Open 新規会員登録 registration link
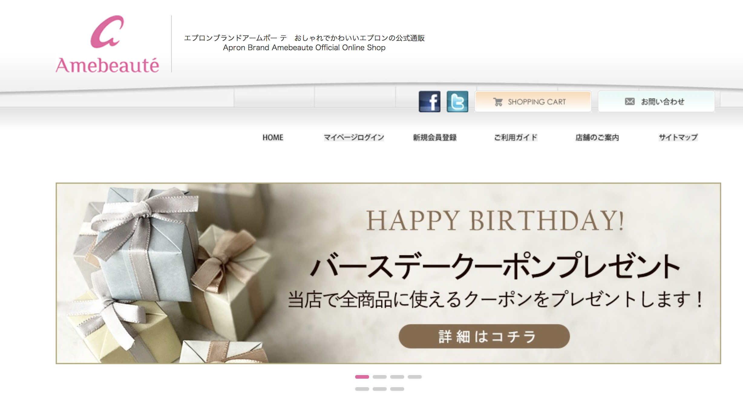 point(435,137)
